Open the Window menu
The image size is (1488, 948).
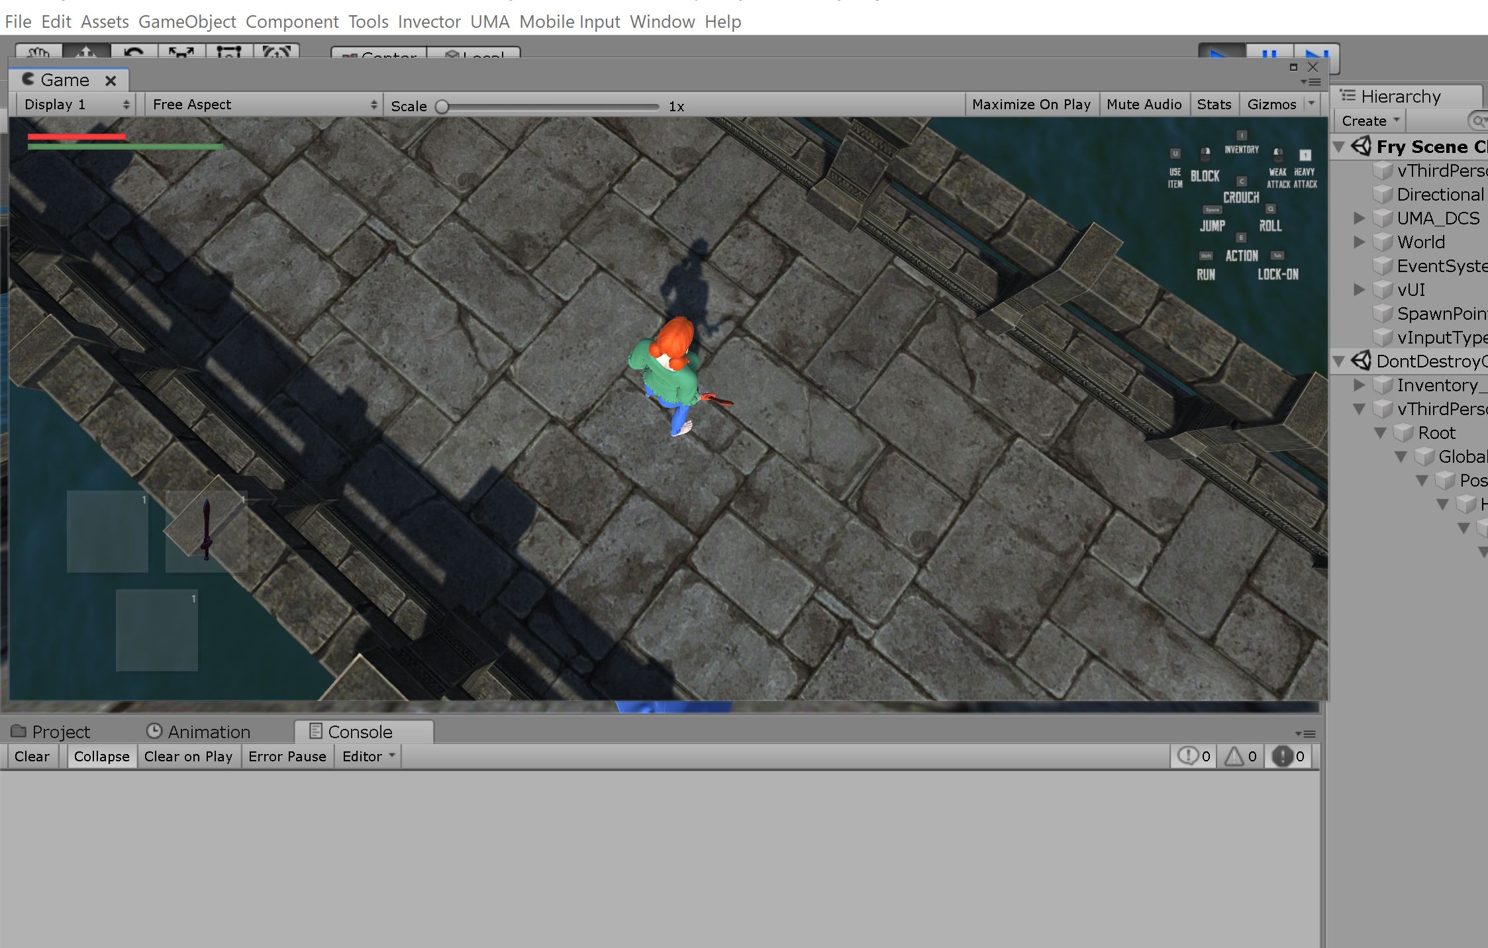click(662, 22)
